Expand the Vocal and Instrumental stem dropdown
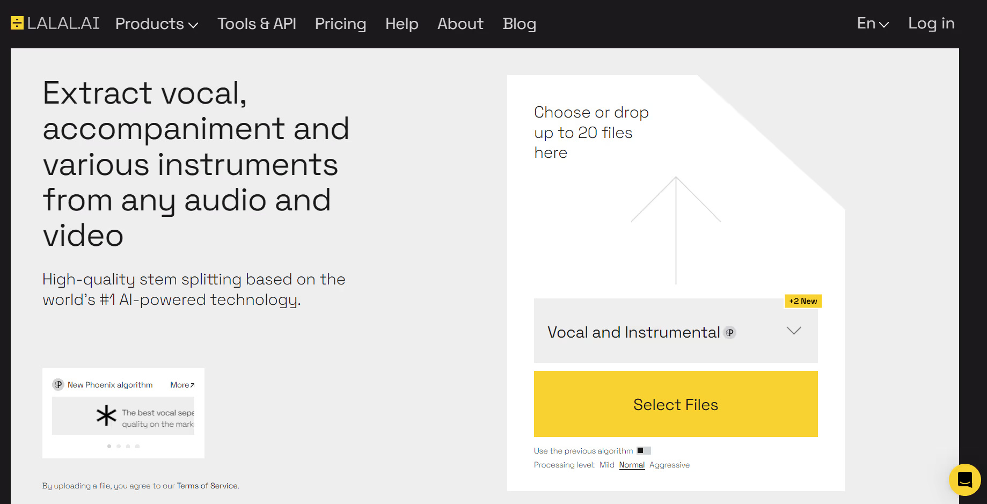Image resolution: width=987 pixels, height=504 pixels. pyautogui.click(x=793, y=331)
